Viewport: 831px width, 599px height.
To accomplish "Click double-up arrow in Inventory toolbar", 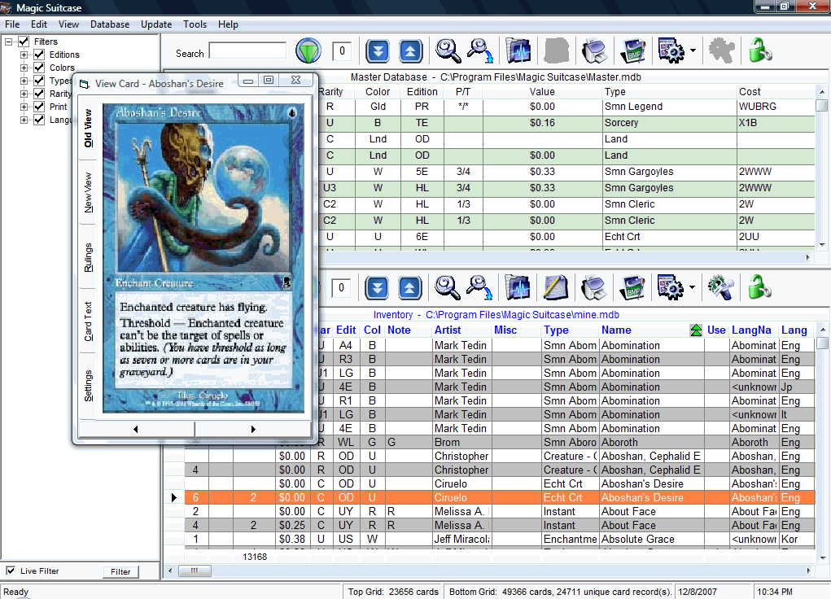I will [x=409, y=288].
